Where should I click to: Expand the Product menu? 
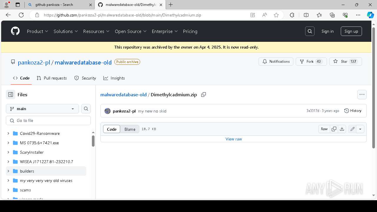[38, 31]
